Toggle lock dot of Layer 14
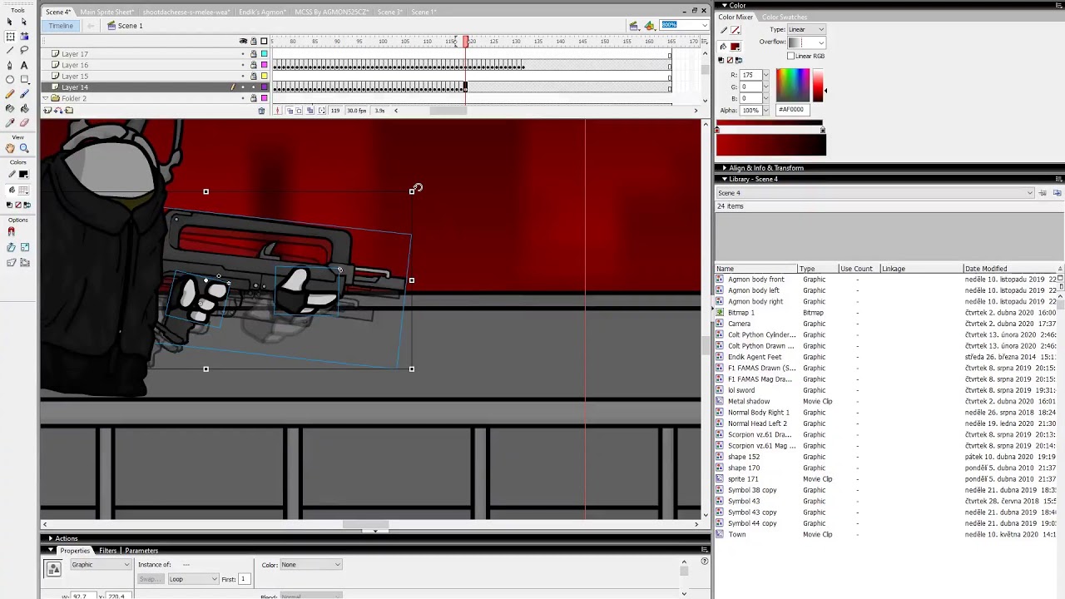 click(x=254, y=87)
